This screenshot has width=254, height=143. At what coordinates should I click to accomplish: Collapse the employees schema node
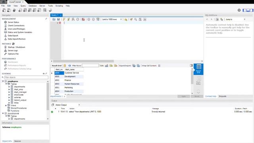(3, 81)
